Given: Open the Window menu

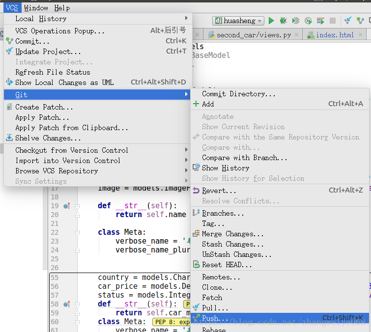Looking at the screenshot, I should point(36,8).
